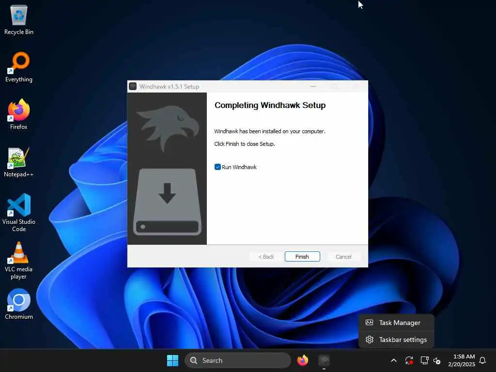The width and height of the screenshot is (496, 372).
Task: Select the Visual Studio Code desktop icon
Action: (x=19, y=213)
